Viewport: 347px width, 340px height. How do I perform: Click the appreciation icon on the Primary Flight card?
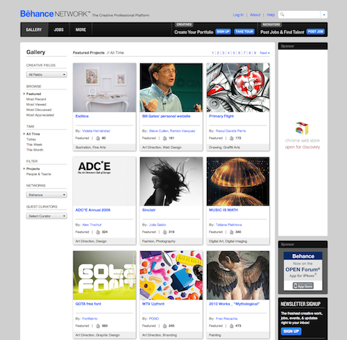click(x=231, y=138)
